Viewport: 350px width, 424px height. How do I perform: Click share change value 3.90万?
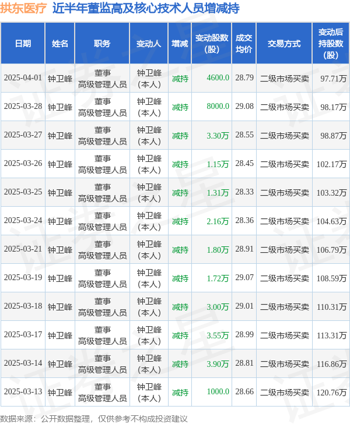click(x=218, y=364)
